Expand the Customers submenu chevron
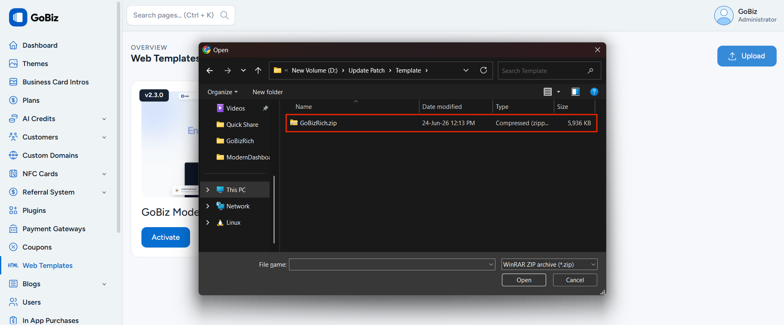Image resolution: width=784 pixels, height=325 pixels. (x=104, y=137)
